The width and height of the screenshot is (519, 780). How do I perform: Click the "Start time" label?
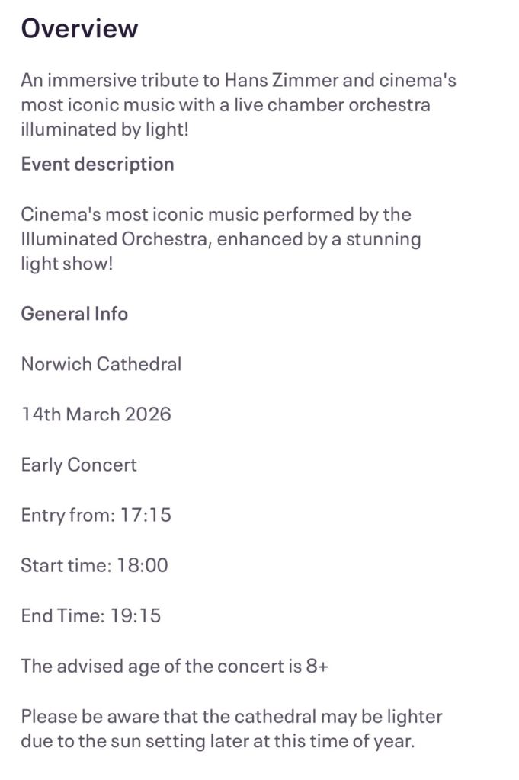pos(66,565)
